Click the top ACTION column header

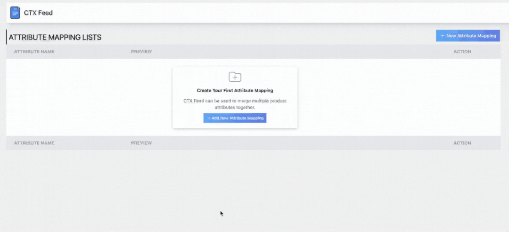pyautogui.click(x=462, y=52)
